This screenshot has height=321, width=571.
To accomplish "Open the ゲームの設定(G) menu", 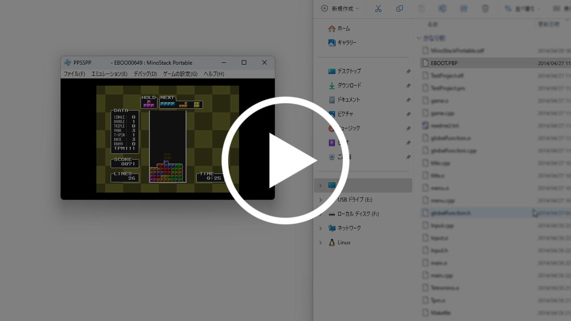I will (x=180, y=74).
